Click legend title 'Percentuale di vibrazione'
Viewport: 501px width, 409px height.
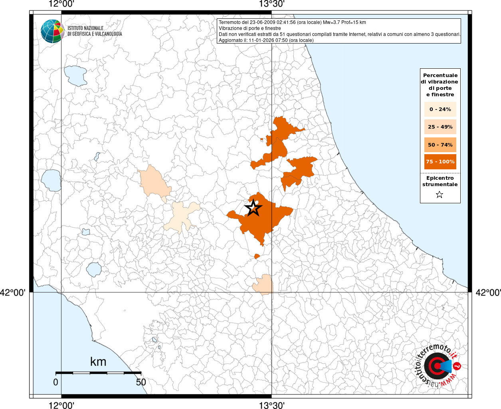440,85
